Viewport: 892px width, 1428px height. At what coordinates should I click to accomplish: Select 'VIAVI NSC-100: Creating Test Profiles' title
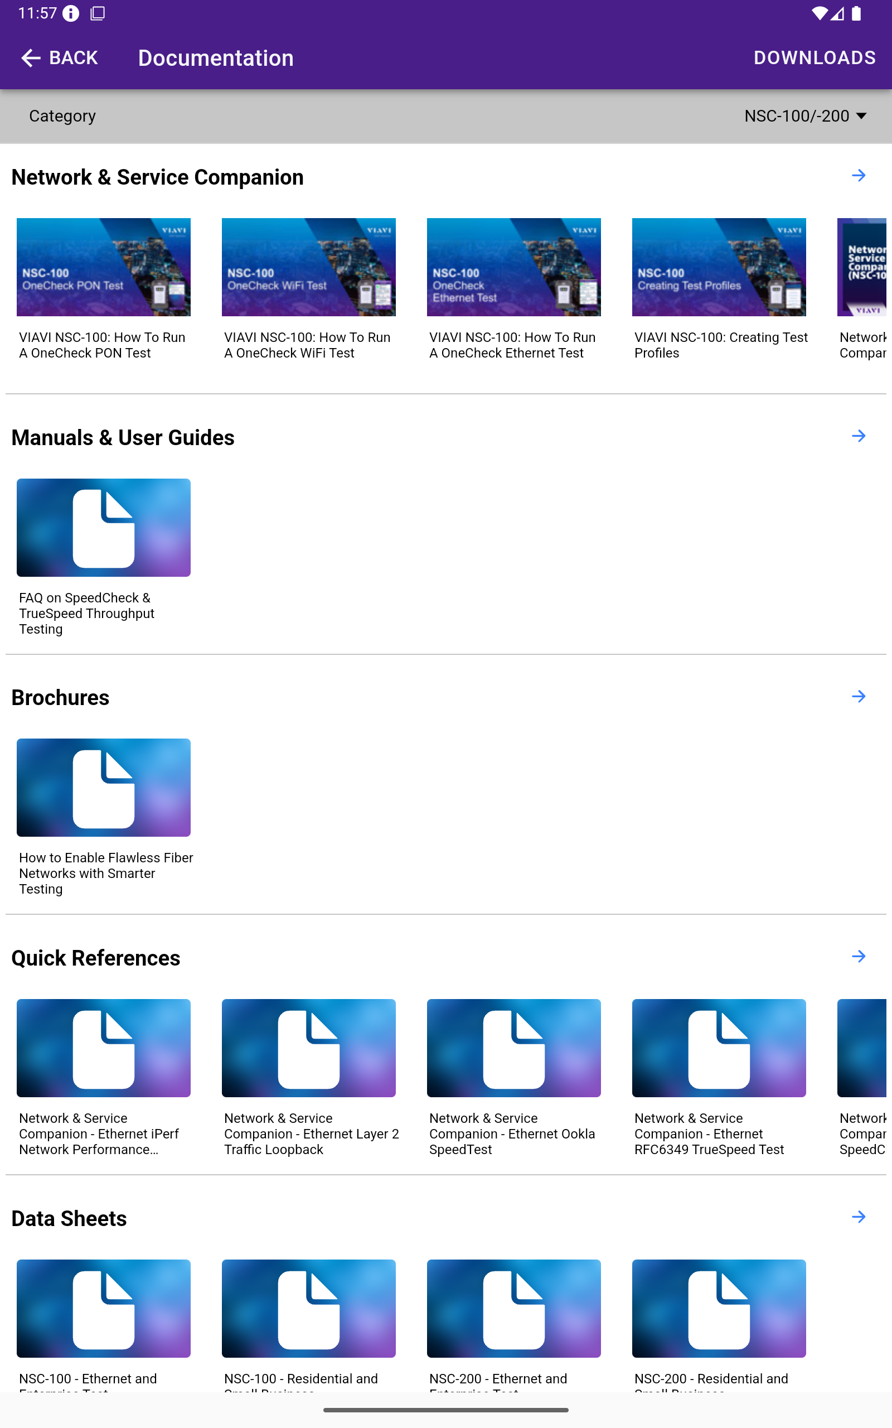click(x=721, y=345)
